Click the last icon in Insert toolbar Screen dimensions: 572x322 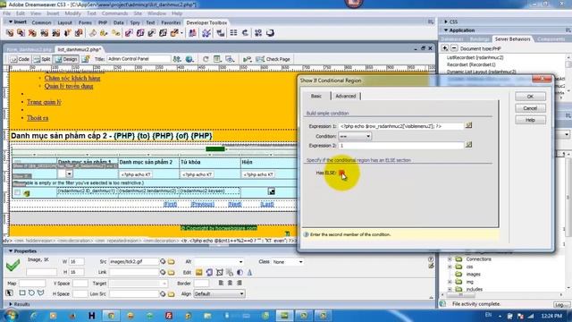[270, 33]
